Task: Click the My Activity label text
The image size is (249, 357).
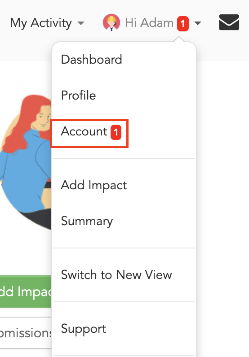Action: point(41,23)
